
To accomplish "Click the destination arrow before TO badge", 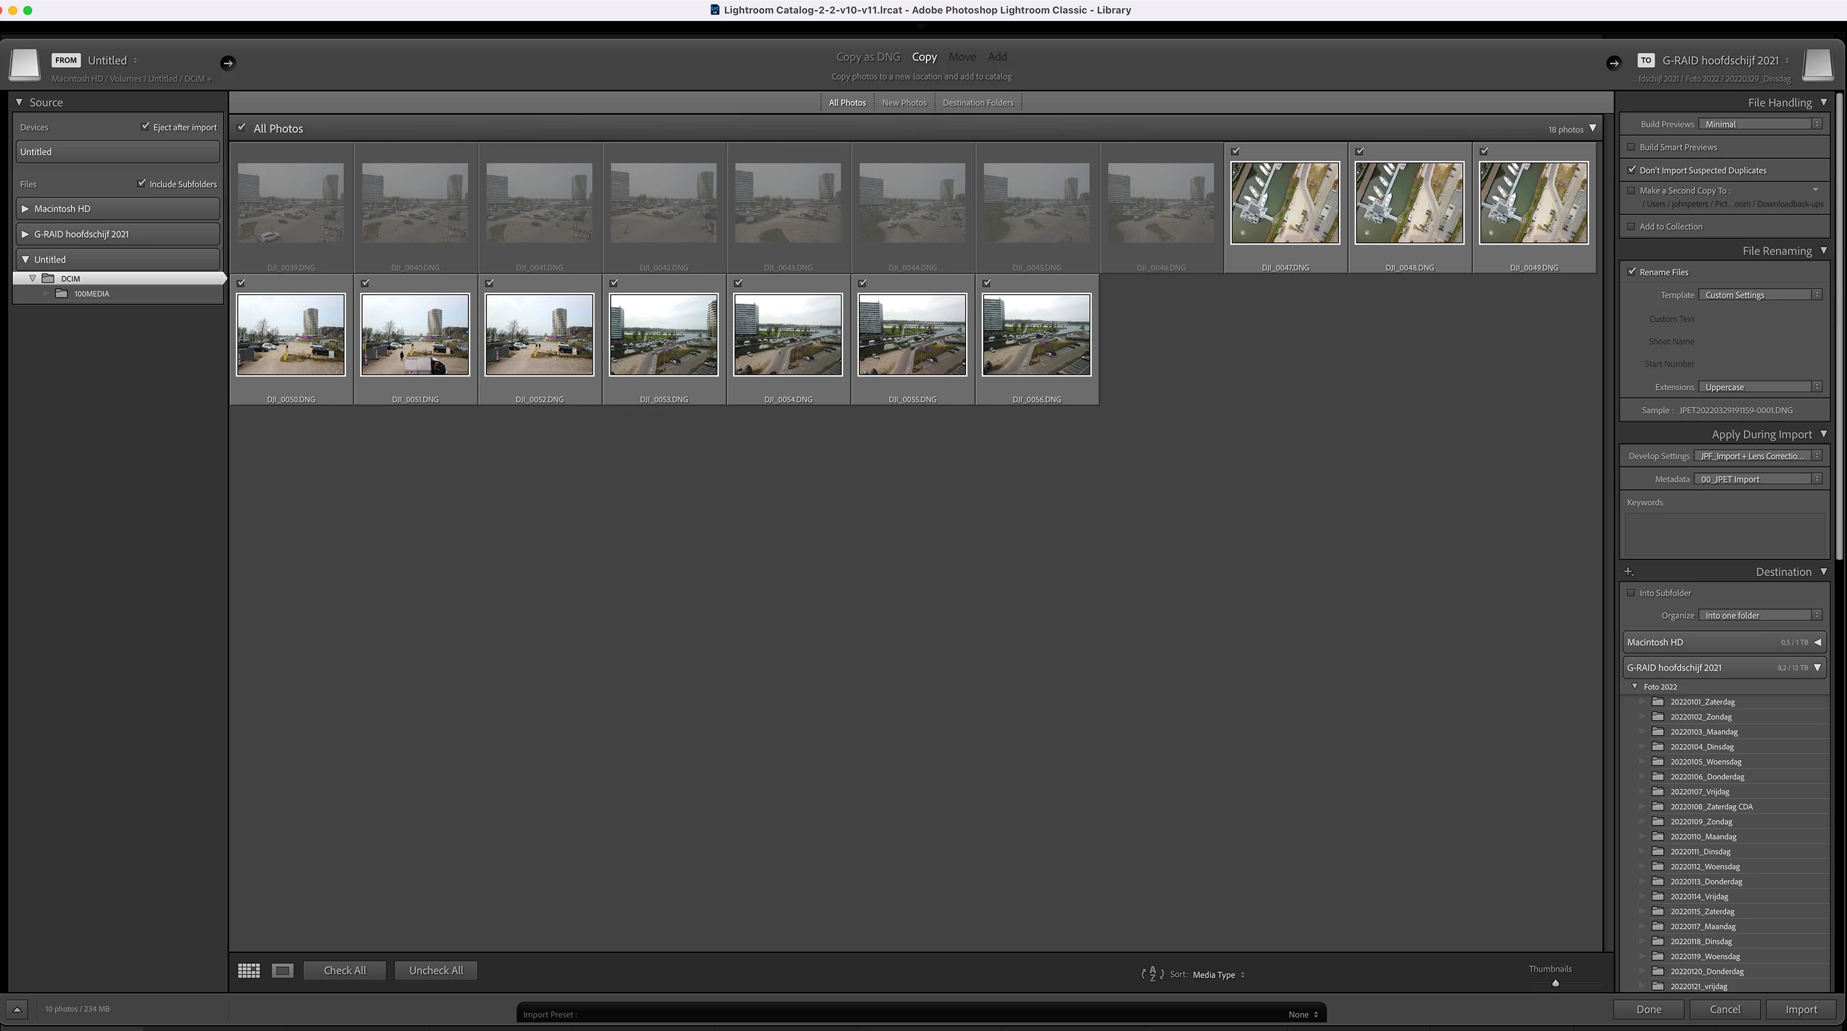I will click(1613, 63).
